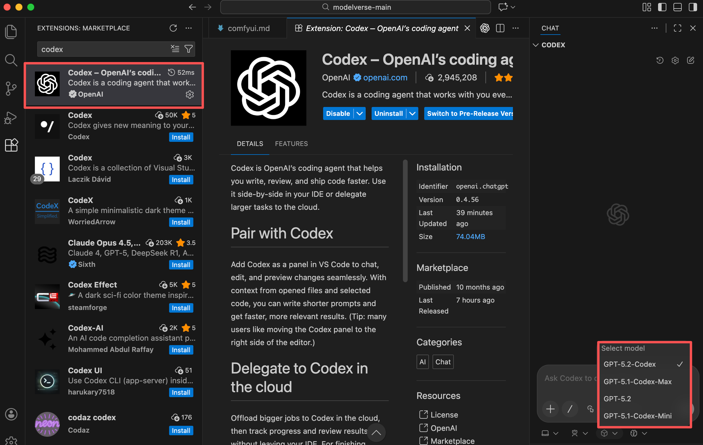Select GPT-5.1-Codex-Max from model list
Viewport: 703px width, 445px height.
(x=638, y=381)
